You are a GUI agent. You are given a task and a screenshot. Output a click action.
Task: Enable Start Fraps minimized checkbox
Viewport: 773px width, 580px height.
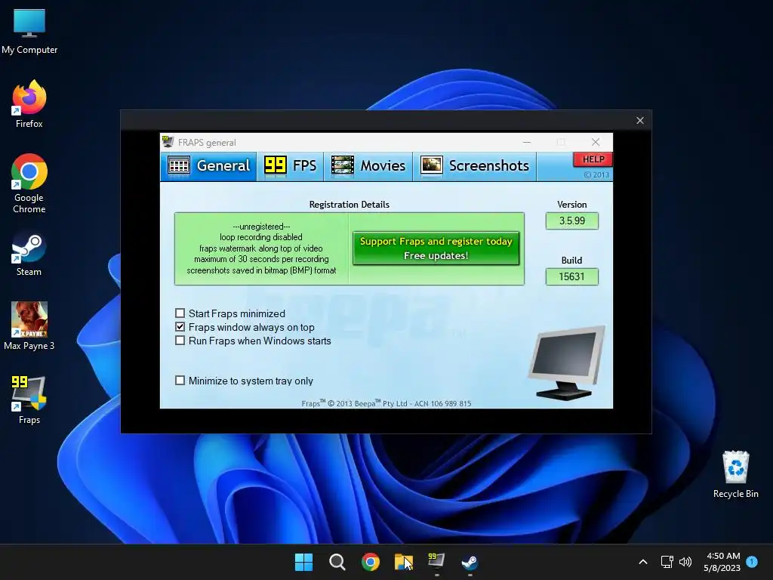click(x=180, y=313)
